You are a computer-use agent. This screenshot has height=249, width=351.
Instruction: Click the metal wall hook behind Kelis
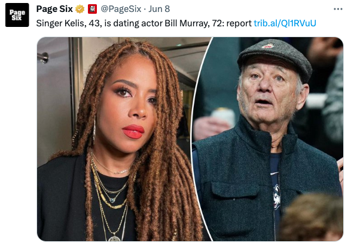click(43, 57)
